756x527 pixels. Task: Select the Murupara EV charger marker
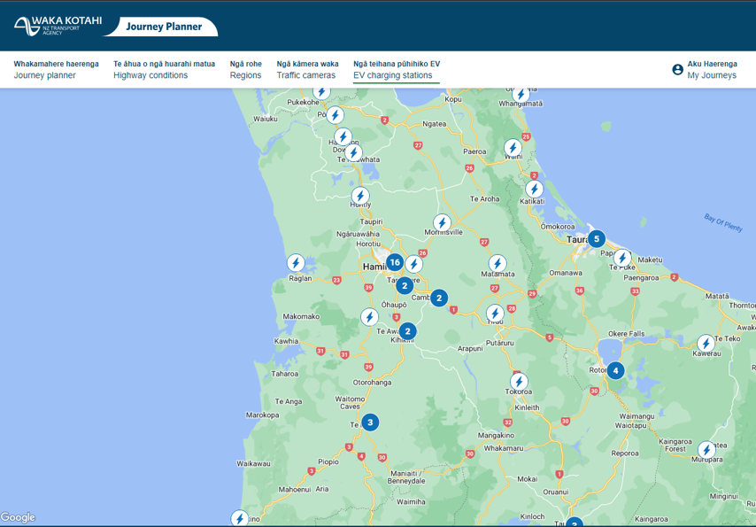point(706,450)
